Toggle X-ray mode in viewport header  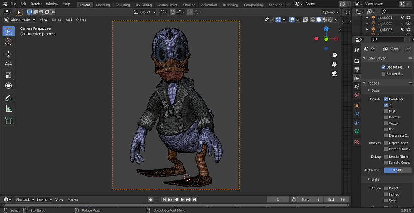tap(305, 19)
